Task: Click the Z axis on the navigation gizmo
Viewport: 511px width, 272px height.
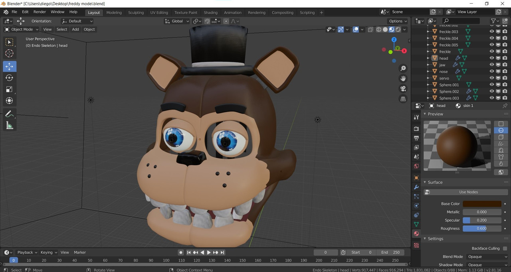Action: pyautogui.click(x=394, y=40)
